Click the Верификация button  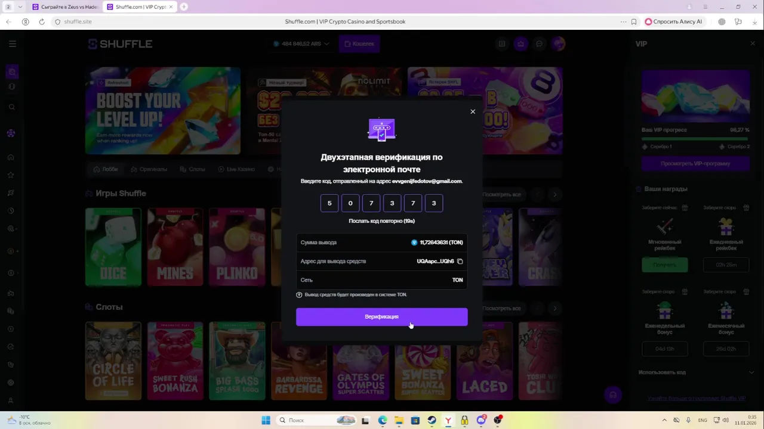click(x=381, y=316)
